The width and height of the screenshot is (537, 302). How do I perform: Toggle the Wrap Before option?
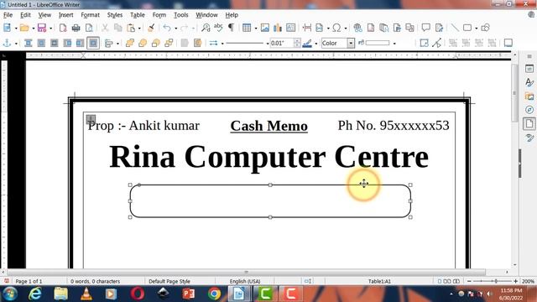point(67,43)
